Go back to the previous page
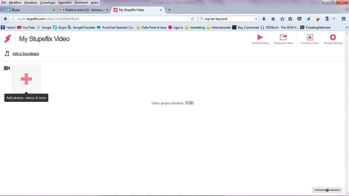 (5, 19)
